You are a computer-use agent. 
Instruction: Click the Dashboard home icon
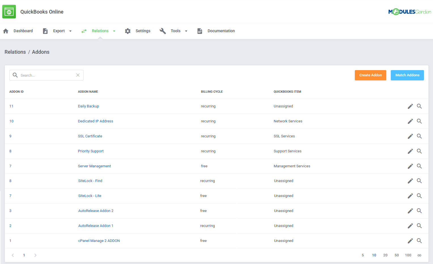6,31
